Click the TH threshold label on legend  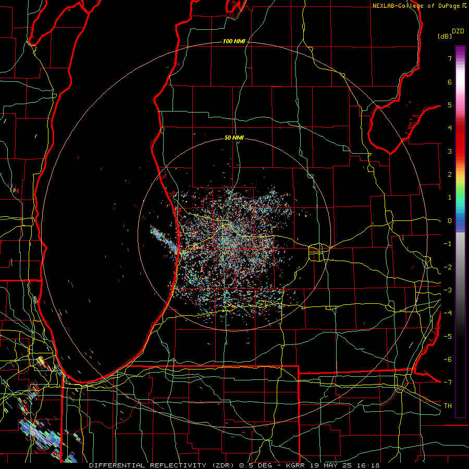(448, 406)
